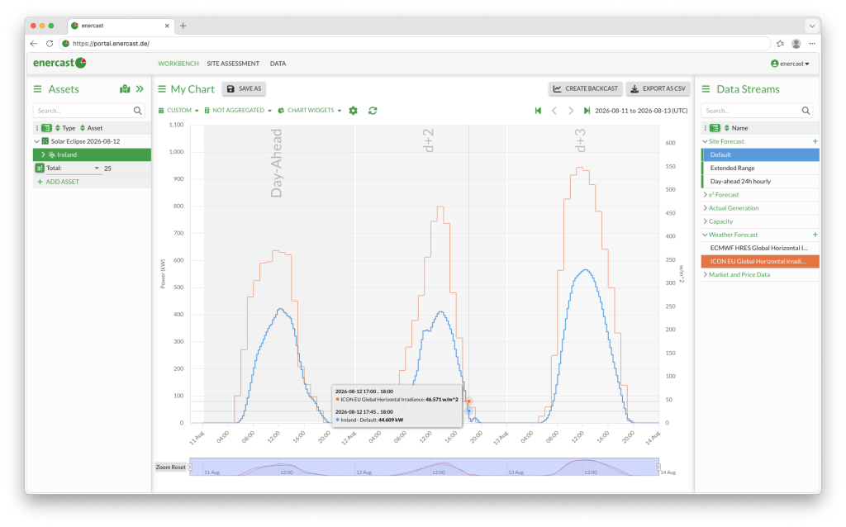Screen dimensions: 846x527
Task: Refresh the chart data
Action: (x=373, y=111)
